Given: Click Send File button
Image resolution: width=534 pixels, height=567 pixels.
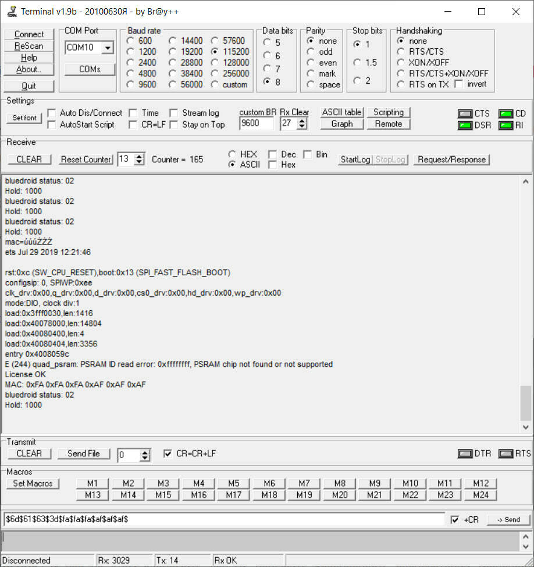Looking at the screenshot, I should (83, 453).
